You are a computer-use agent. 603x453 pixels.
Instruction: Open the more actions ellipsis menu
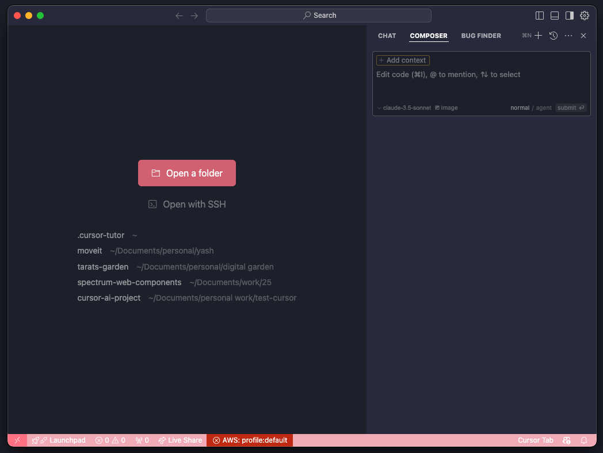[568, 36]
